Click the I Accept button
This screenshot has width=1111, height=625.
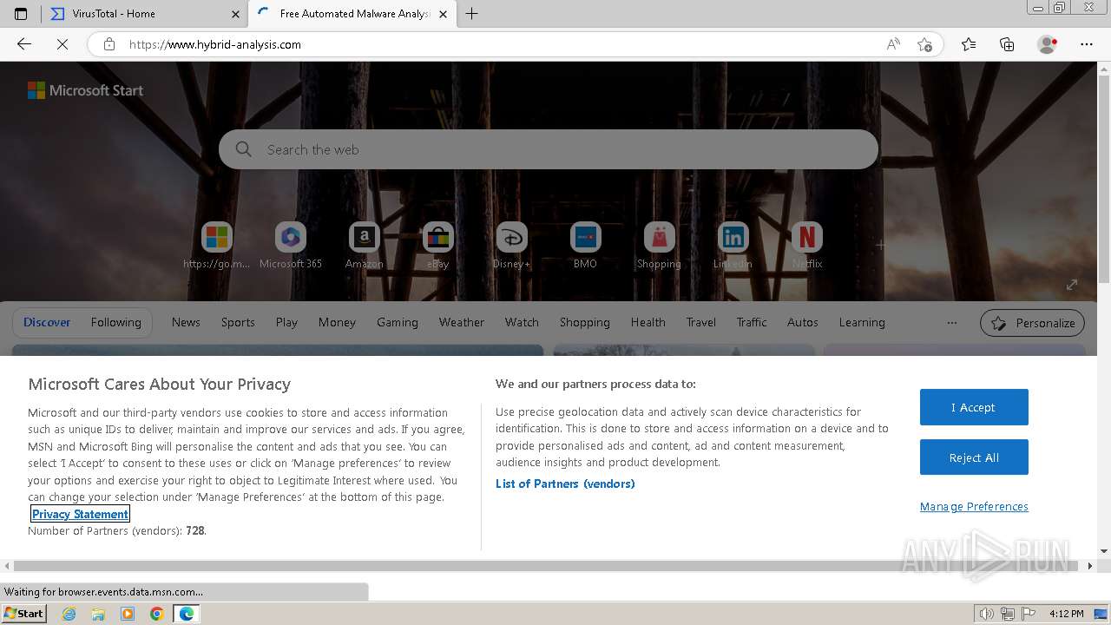(974, 407)
